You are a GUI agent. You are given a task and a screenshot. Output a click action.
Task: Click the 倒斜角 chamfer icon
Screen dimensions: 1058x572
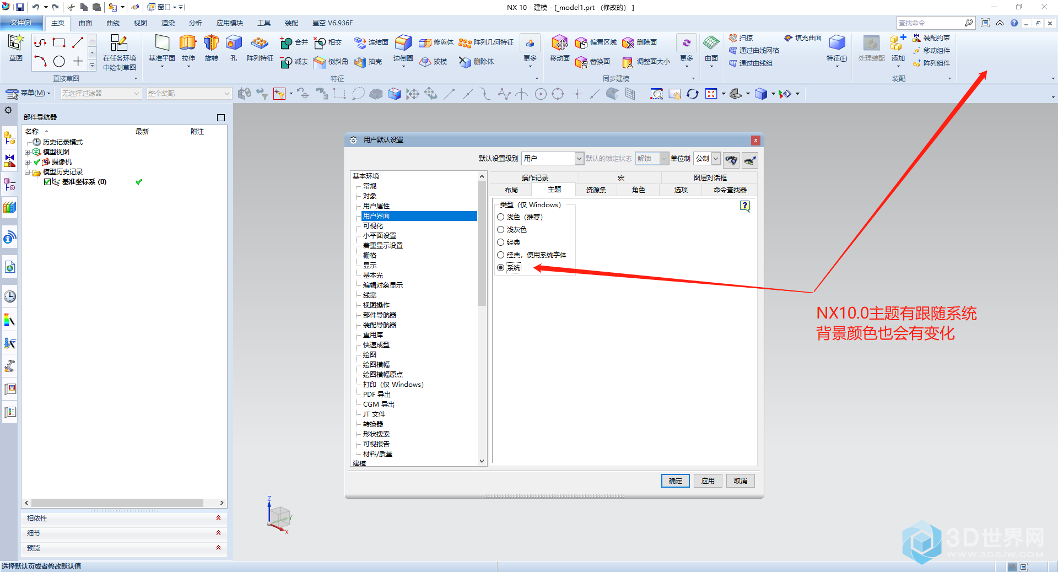tap(331, 62)
